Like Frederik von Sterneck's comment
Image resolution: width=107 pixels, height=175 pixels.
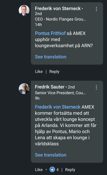[39, 71]
